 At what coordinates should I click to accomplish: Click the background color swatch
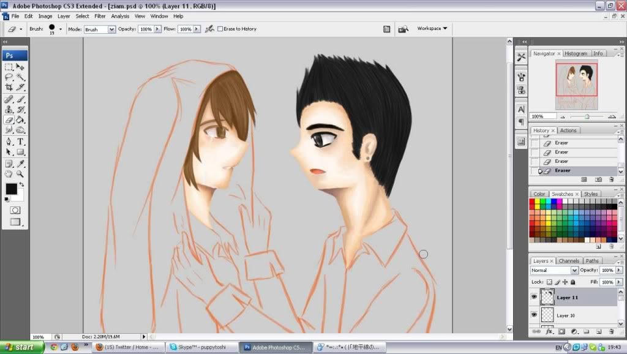coord(20,197)
